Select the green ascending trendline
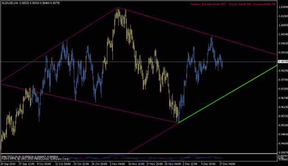288x166 pixels. pyautogui.click(x=228, y=94)
